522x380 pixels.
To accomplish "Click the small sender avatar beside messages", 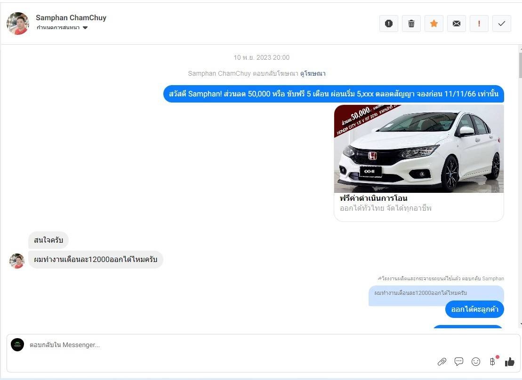I will click(x=16, y=261).
